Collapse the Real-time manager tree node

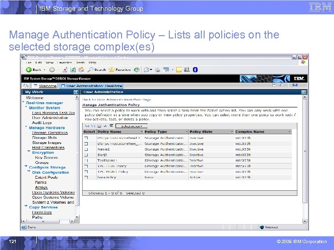[23, 102]
